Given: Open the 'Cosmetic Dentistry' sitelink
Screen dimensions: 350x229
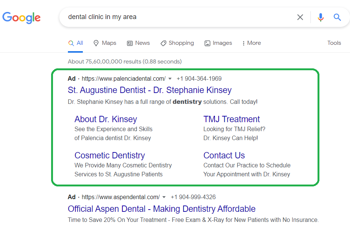Looking at the screenshot, I should (x=110, y=155).
